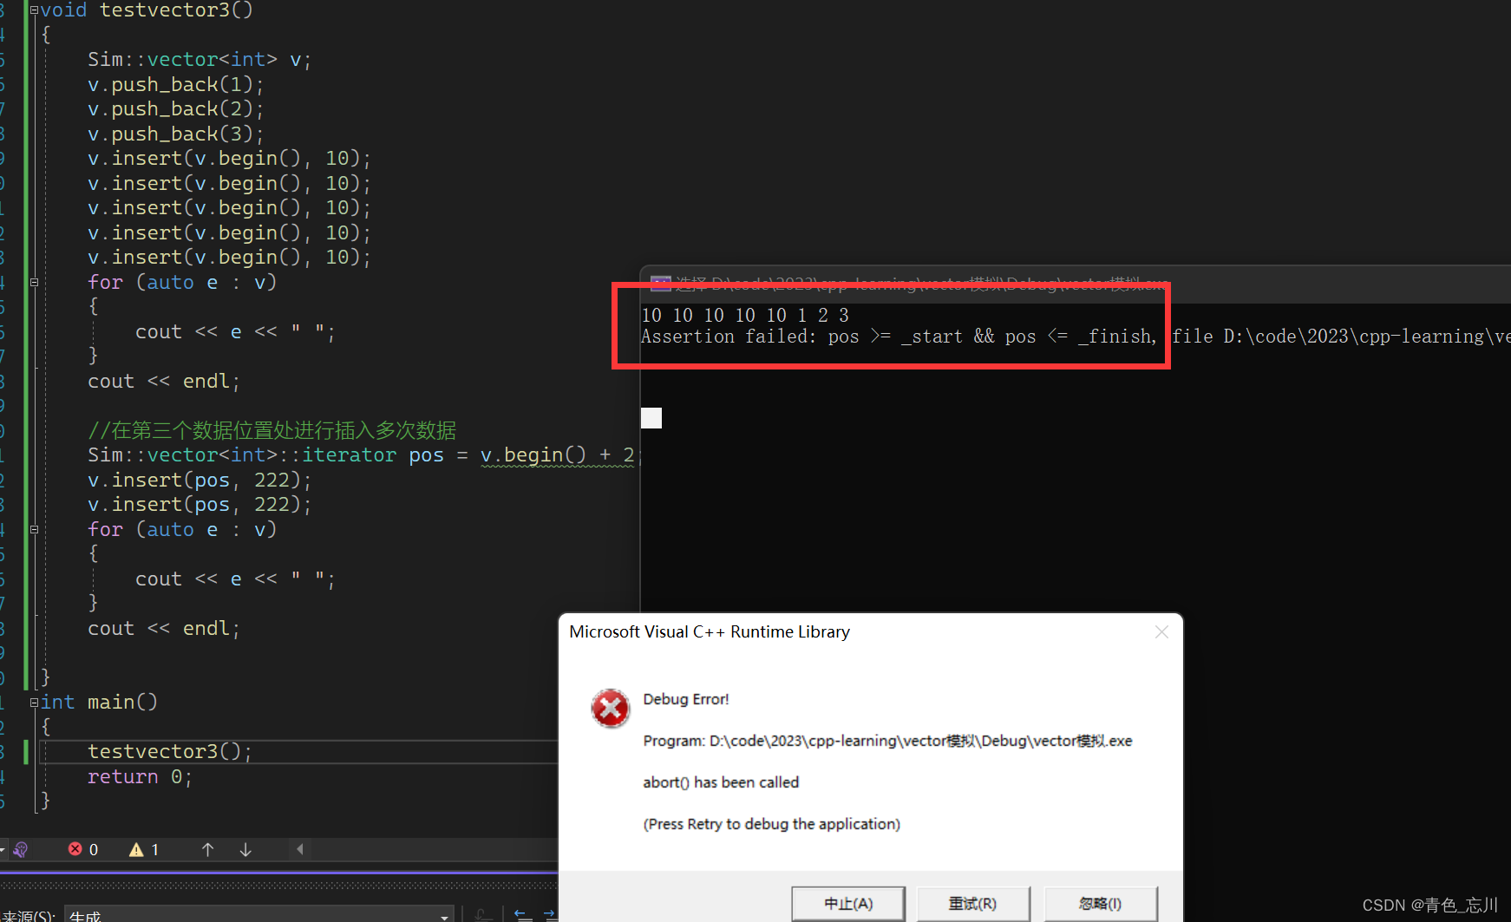Click the green Chinese comment line

[x=272, y=430]
